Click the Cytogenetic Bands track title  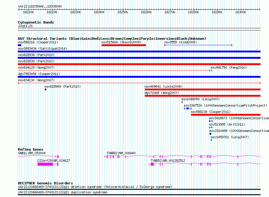(x=36, y=22)
